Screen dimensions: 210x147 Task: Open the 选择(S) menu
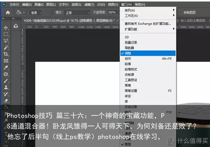tap(76, 5)
